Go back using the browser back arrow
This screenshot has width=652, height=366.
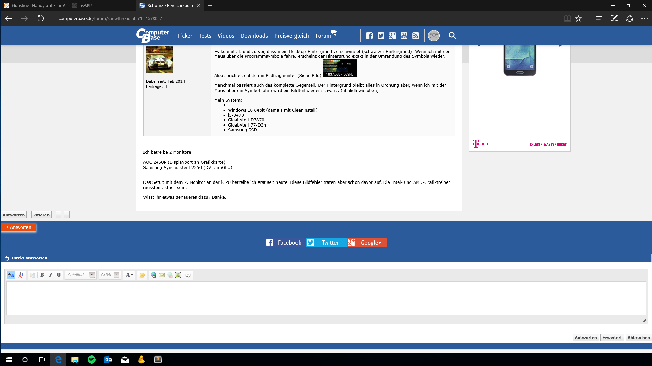(8, 19)
